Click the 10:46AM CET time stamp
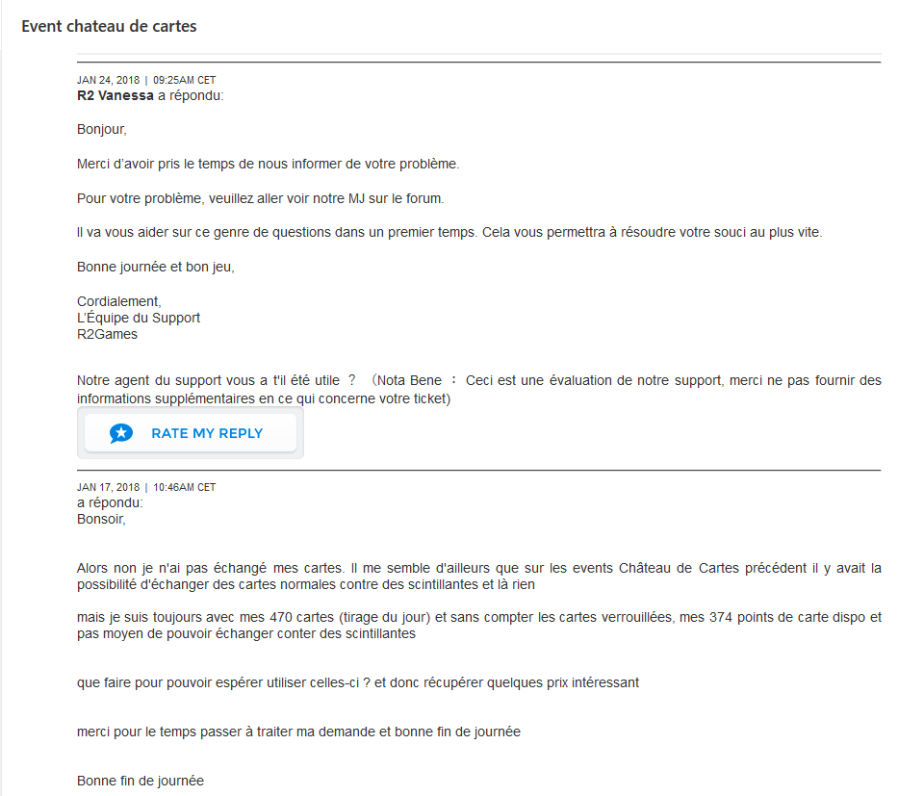The height and width of the screenshot is (796, 924). tap(185, 488)
